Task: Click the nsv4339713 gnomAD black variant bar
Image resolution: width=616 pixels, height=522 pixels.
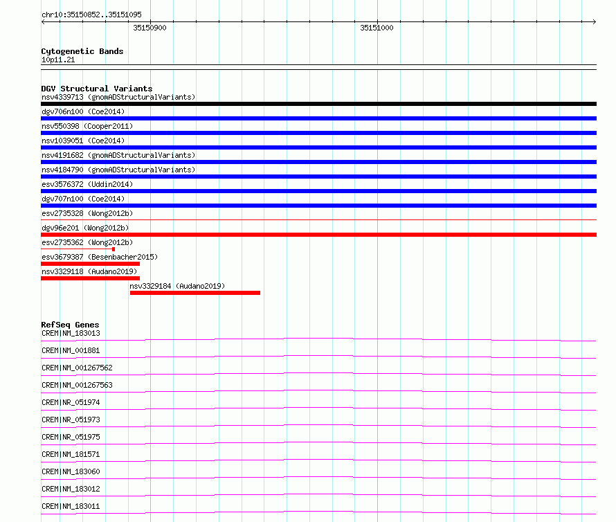Action: tap(318, 104)
